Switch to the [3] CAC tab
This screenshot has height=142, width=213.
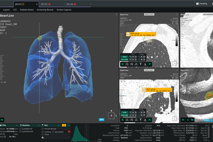pyautogui.click(x=44, y=4)
